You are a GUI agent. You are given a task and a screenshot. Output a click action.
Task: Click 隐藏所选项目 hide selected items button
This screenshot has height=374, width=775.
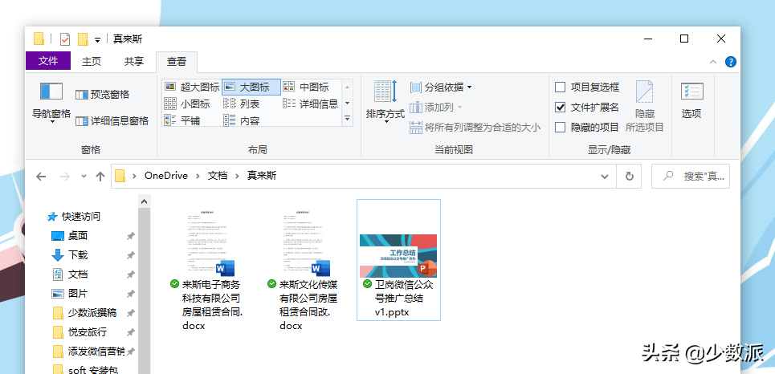click(645, 106)
